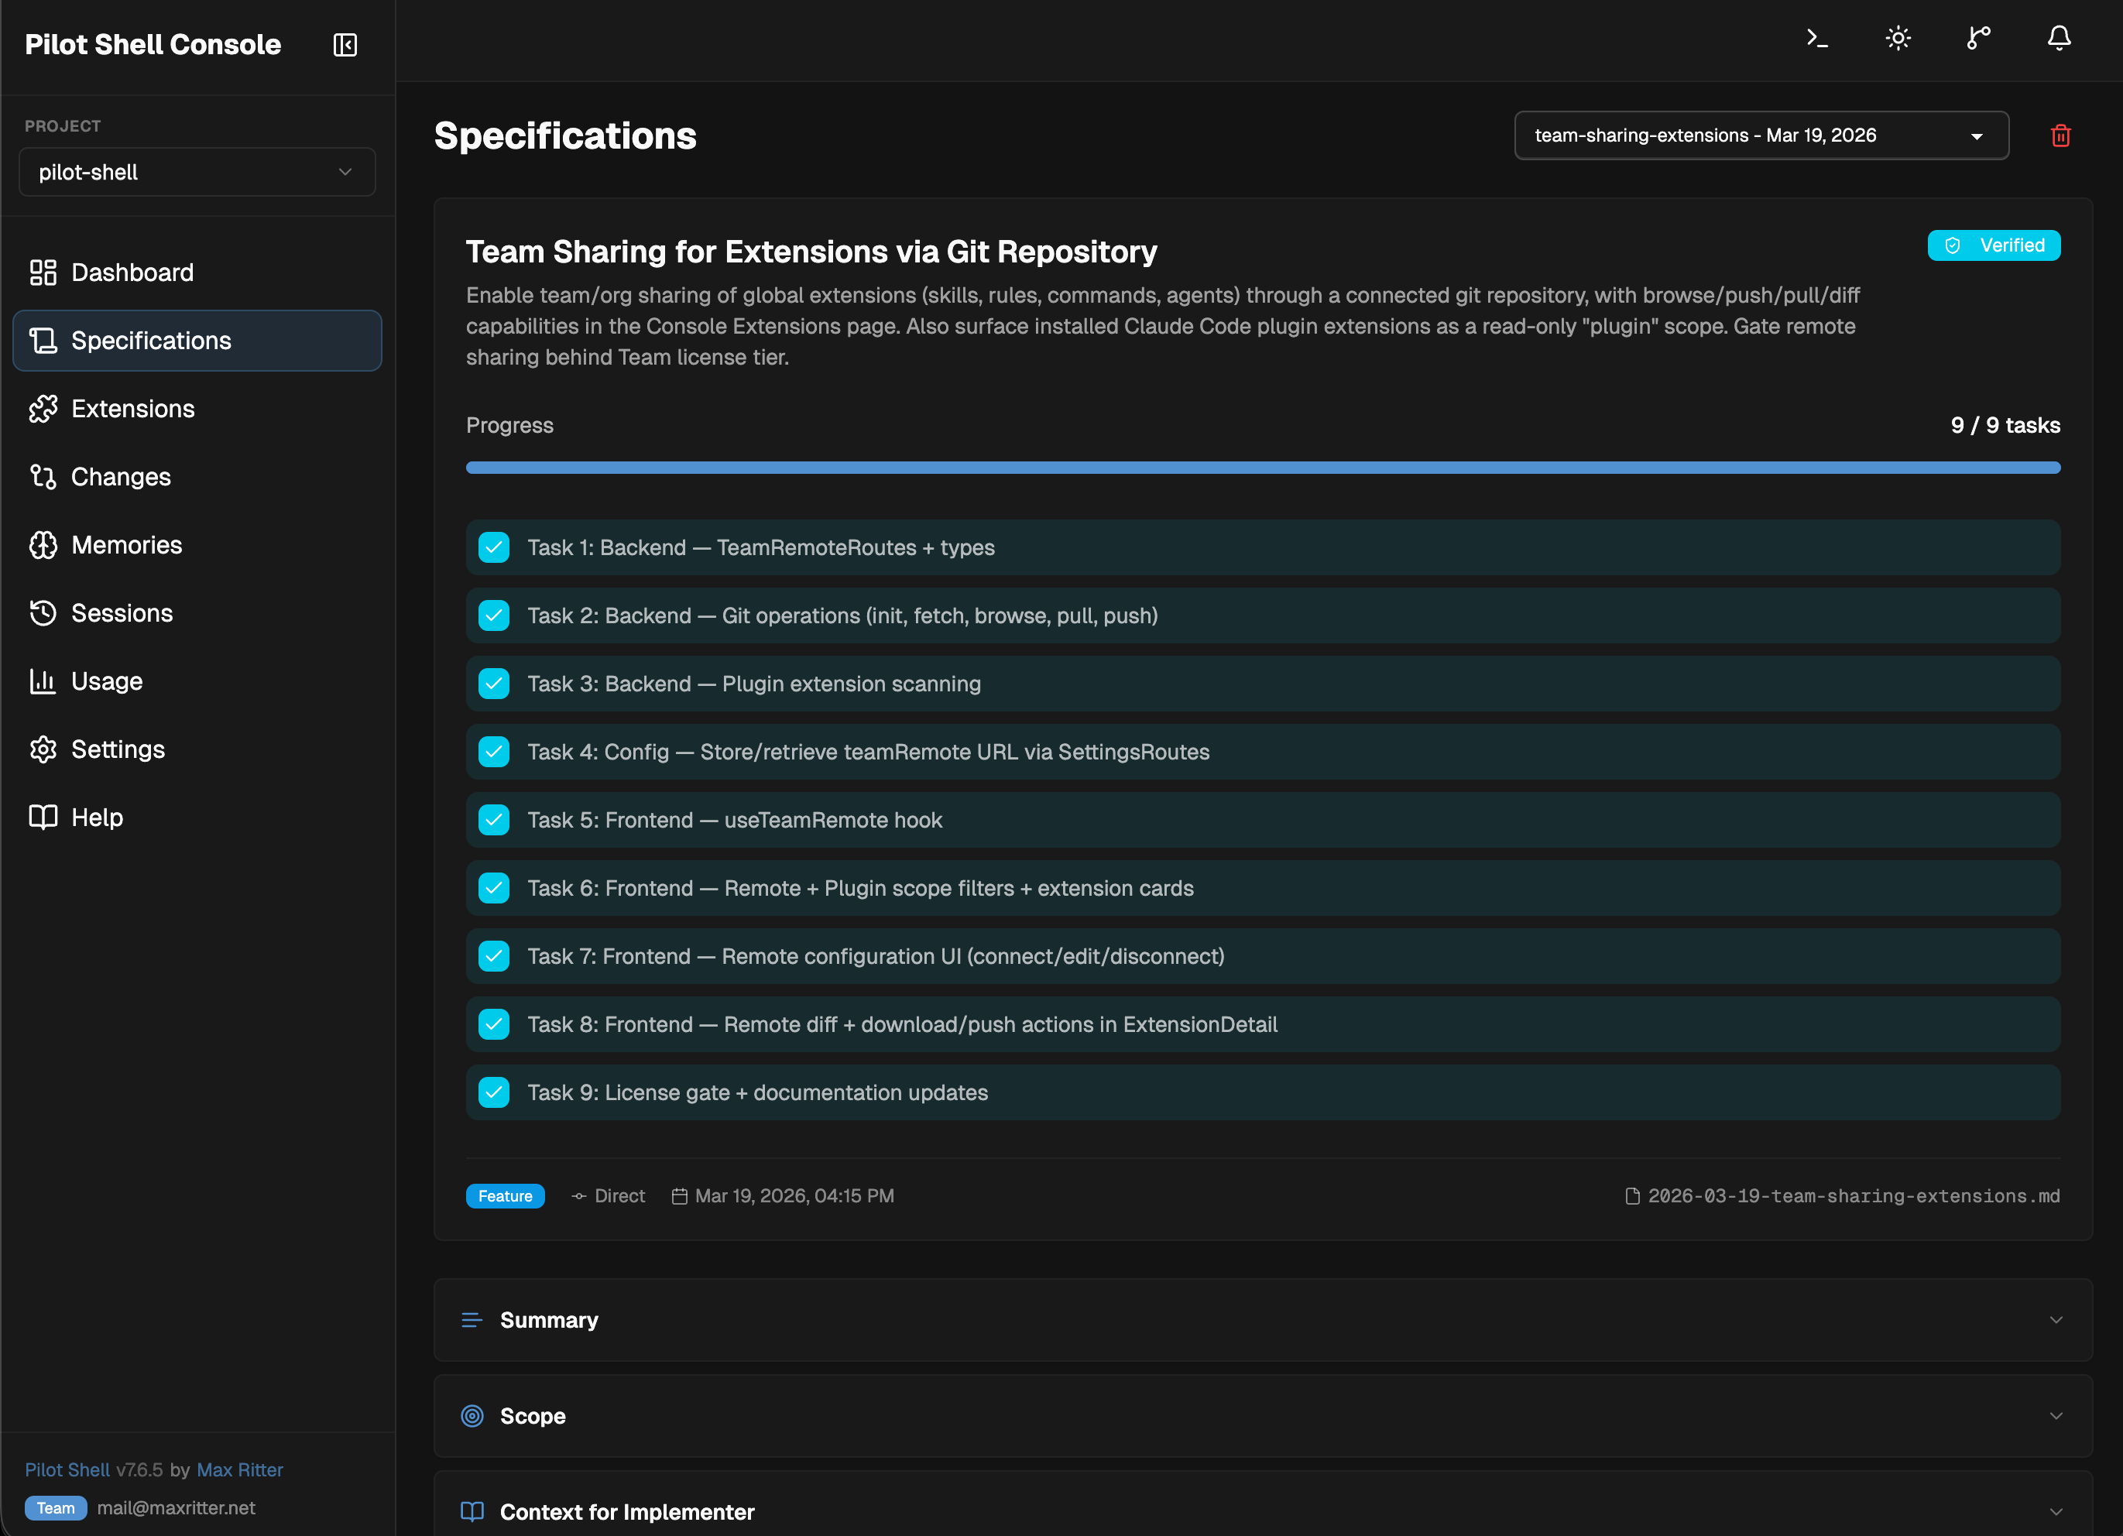2123x1536 pixels.
Task: Collapse the sidebar panel icon
Action: click(345, 45)
